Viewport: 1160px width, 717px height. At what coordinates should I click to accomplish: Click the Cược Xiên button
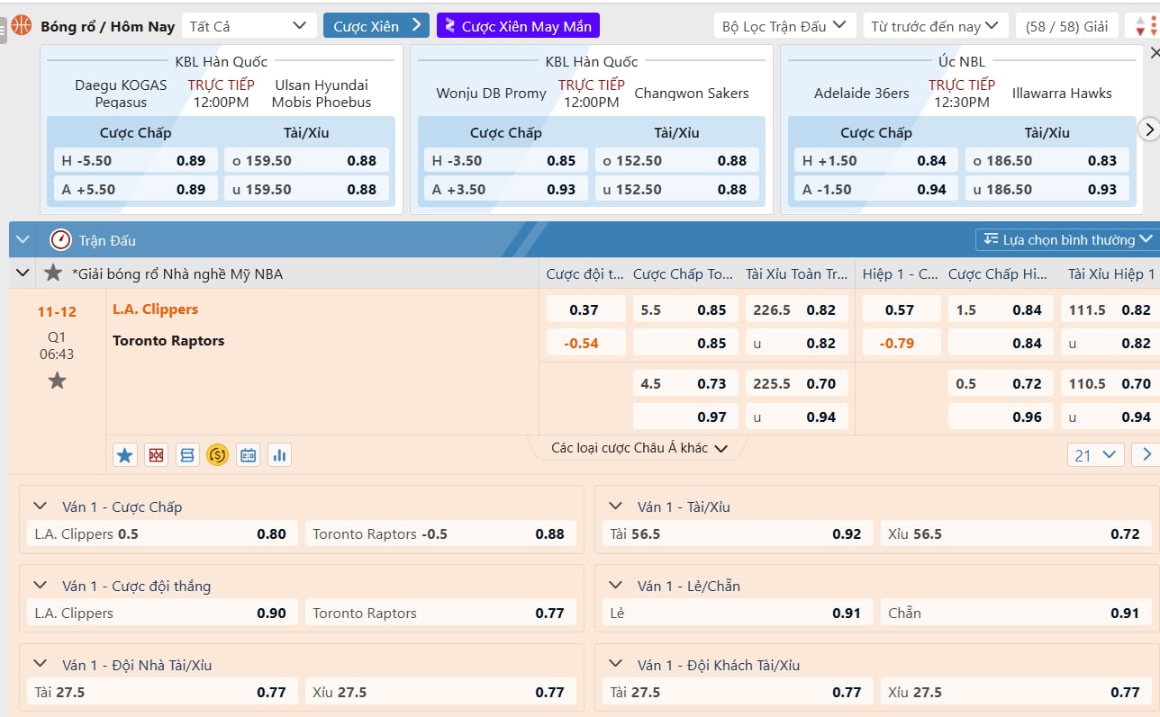pyautogui.click(x=376, y=25)
